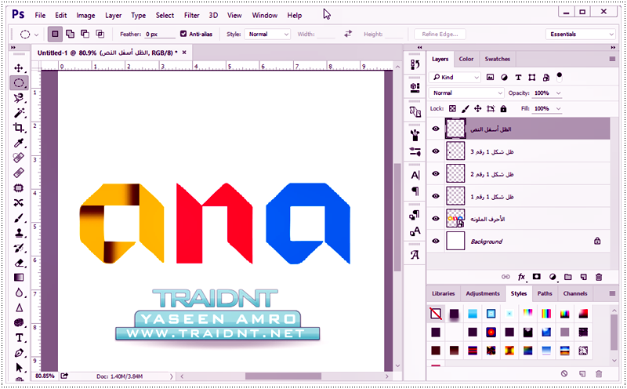
Task: Select the Magic Wand tool
Action: pos(18,113)
